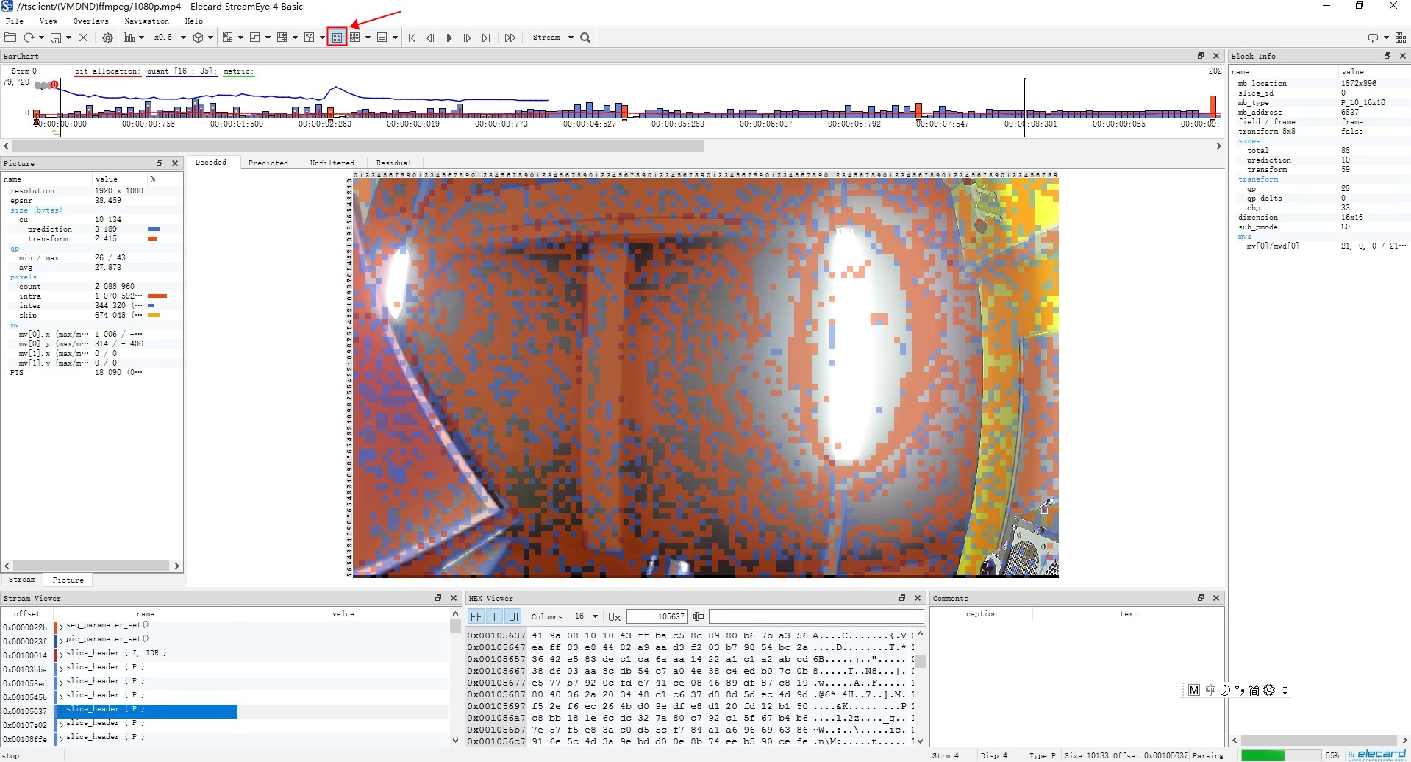Toggle the 0x prefix button in HEX Viewer

[x=615, y=616]
